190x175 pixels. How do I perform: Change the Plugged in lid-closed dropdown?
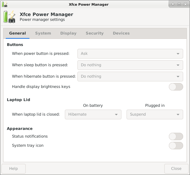155,114
